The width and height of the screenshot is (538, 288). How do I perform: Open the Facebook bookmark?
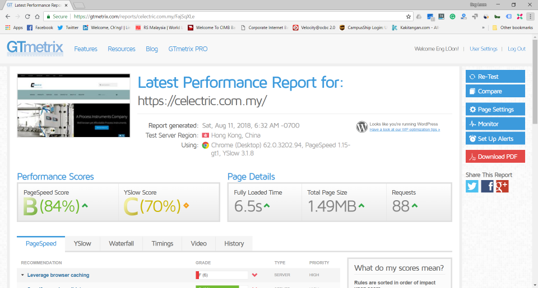coord(40,28)
